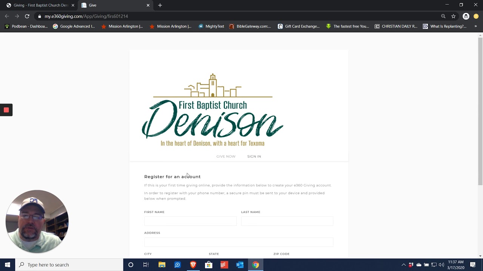The width and height of the screenshot is (483, 271).
Task: Open the Podbean Dashboard bookmark
Action: click(26, 26)
